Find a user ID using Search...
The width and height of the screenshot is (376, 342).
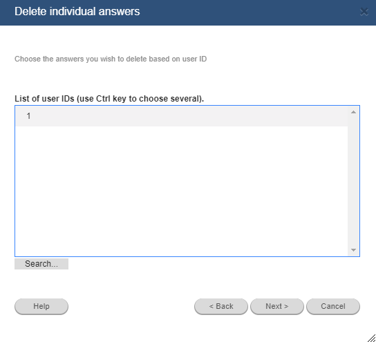41,264
